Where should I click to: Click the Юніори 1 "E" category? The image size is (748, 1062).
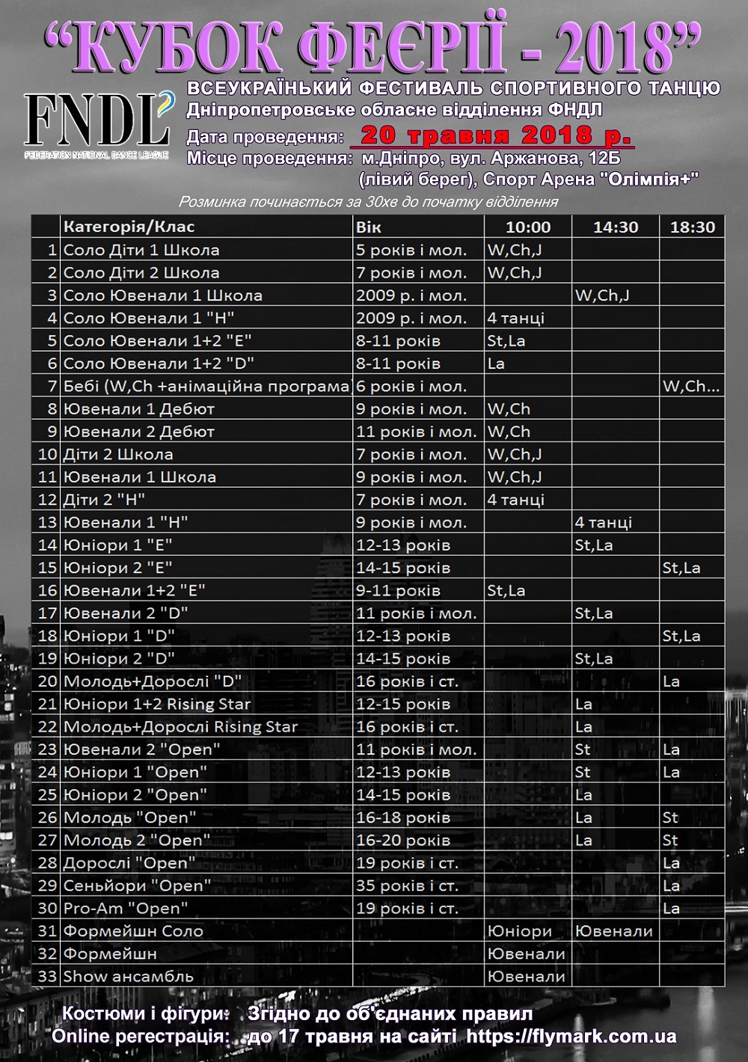click(118, 545)
